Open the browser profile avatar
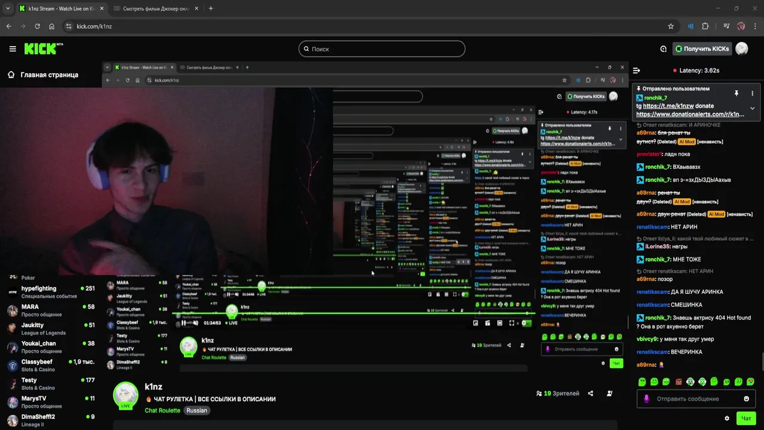Image resolution: width=764 pixels, height=430 pixels. pyautogui.click(x=741, y=26)
